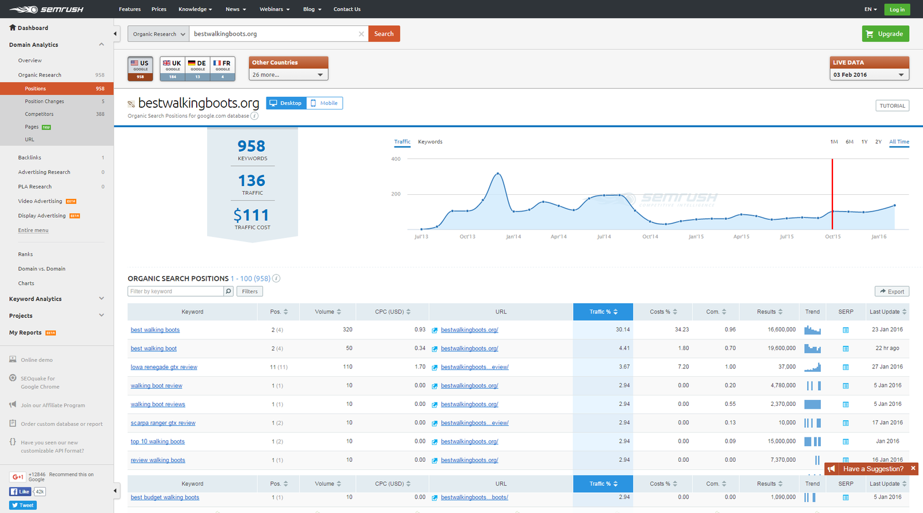Open the Prices menu item
The width and height of the screenshot is (923, 513).
[159, 9]
